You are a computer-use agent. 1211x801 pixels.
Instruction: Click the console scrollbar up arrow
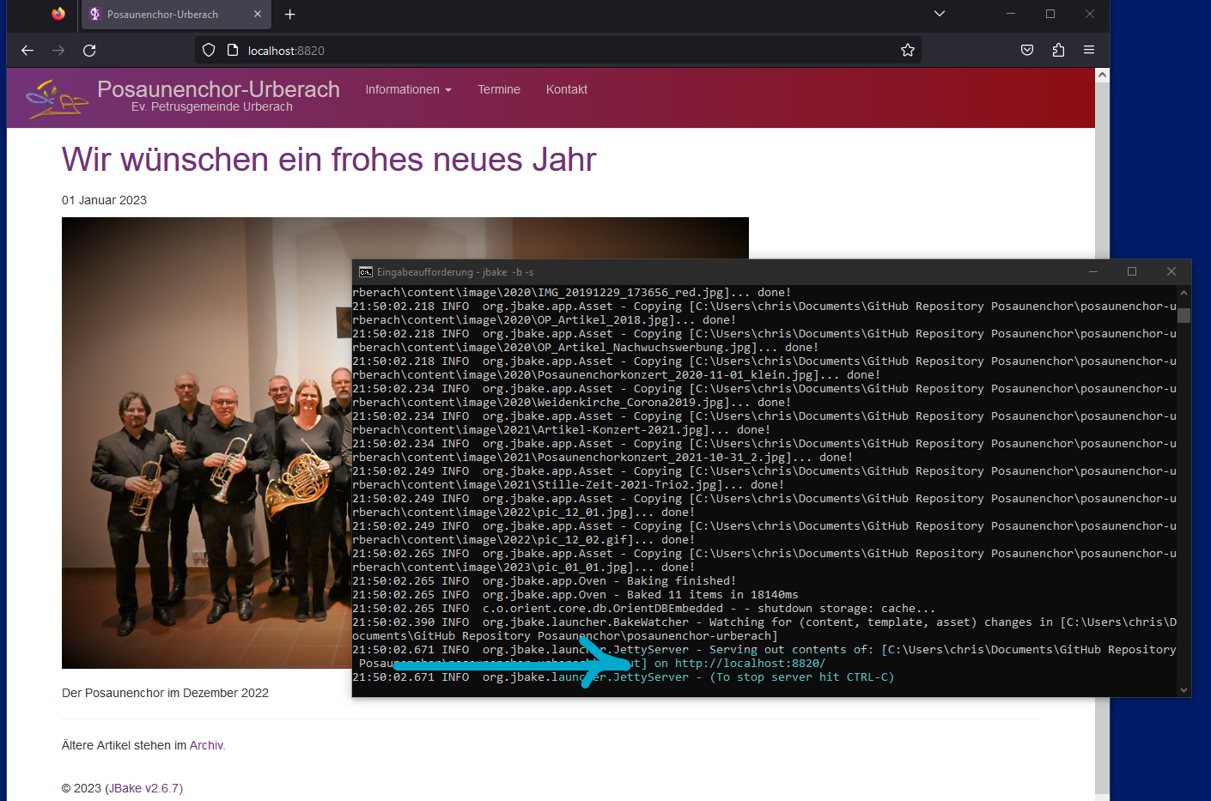pyautogui.click(x=1184, y=292)
